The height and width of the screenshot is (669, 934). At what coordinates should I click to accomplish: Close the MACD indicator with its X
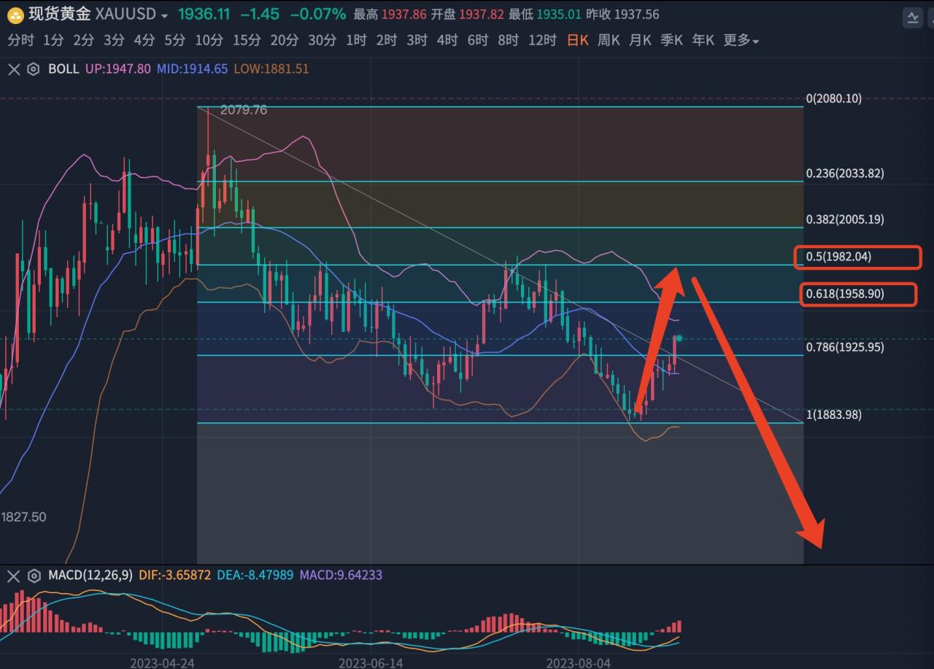pyautogui.click(x=13, y=576)
